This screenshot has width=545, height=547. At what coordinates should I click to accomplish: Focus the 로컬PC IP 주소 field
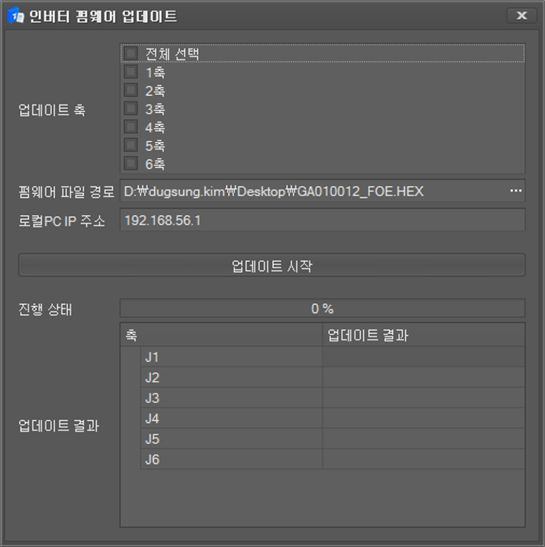point(322,221)
